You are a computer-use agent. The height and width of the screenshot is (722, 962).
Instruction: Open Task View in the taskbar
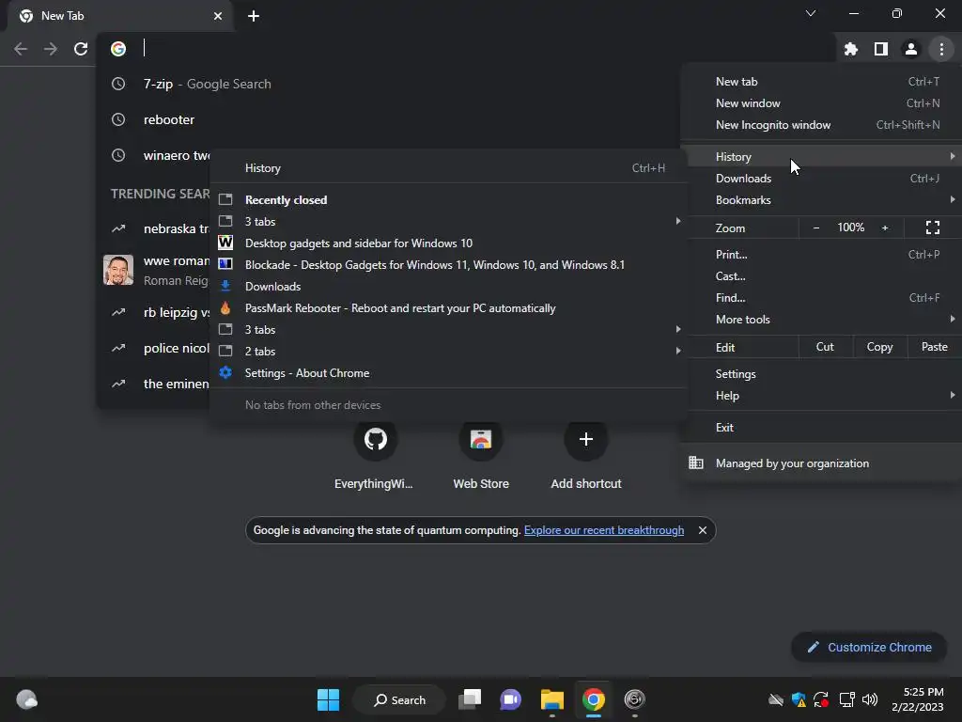tap(470, 699)
